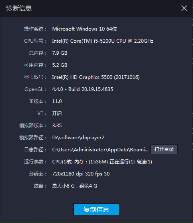The image size is (193, 223).
Task: Select the C:\Users\Administrator\AppData log path
Action: click(100, 150)
